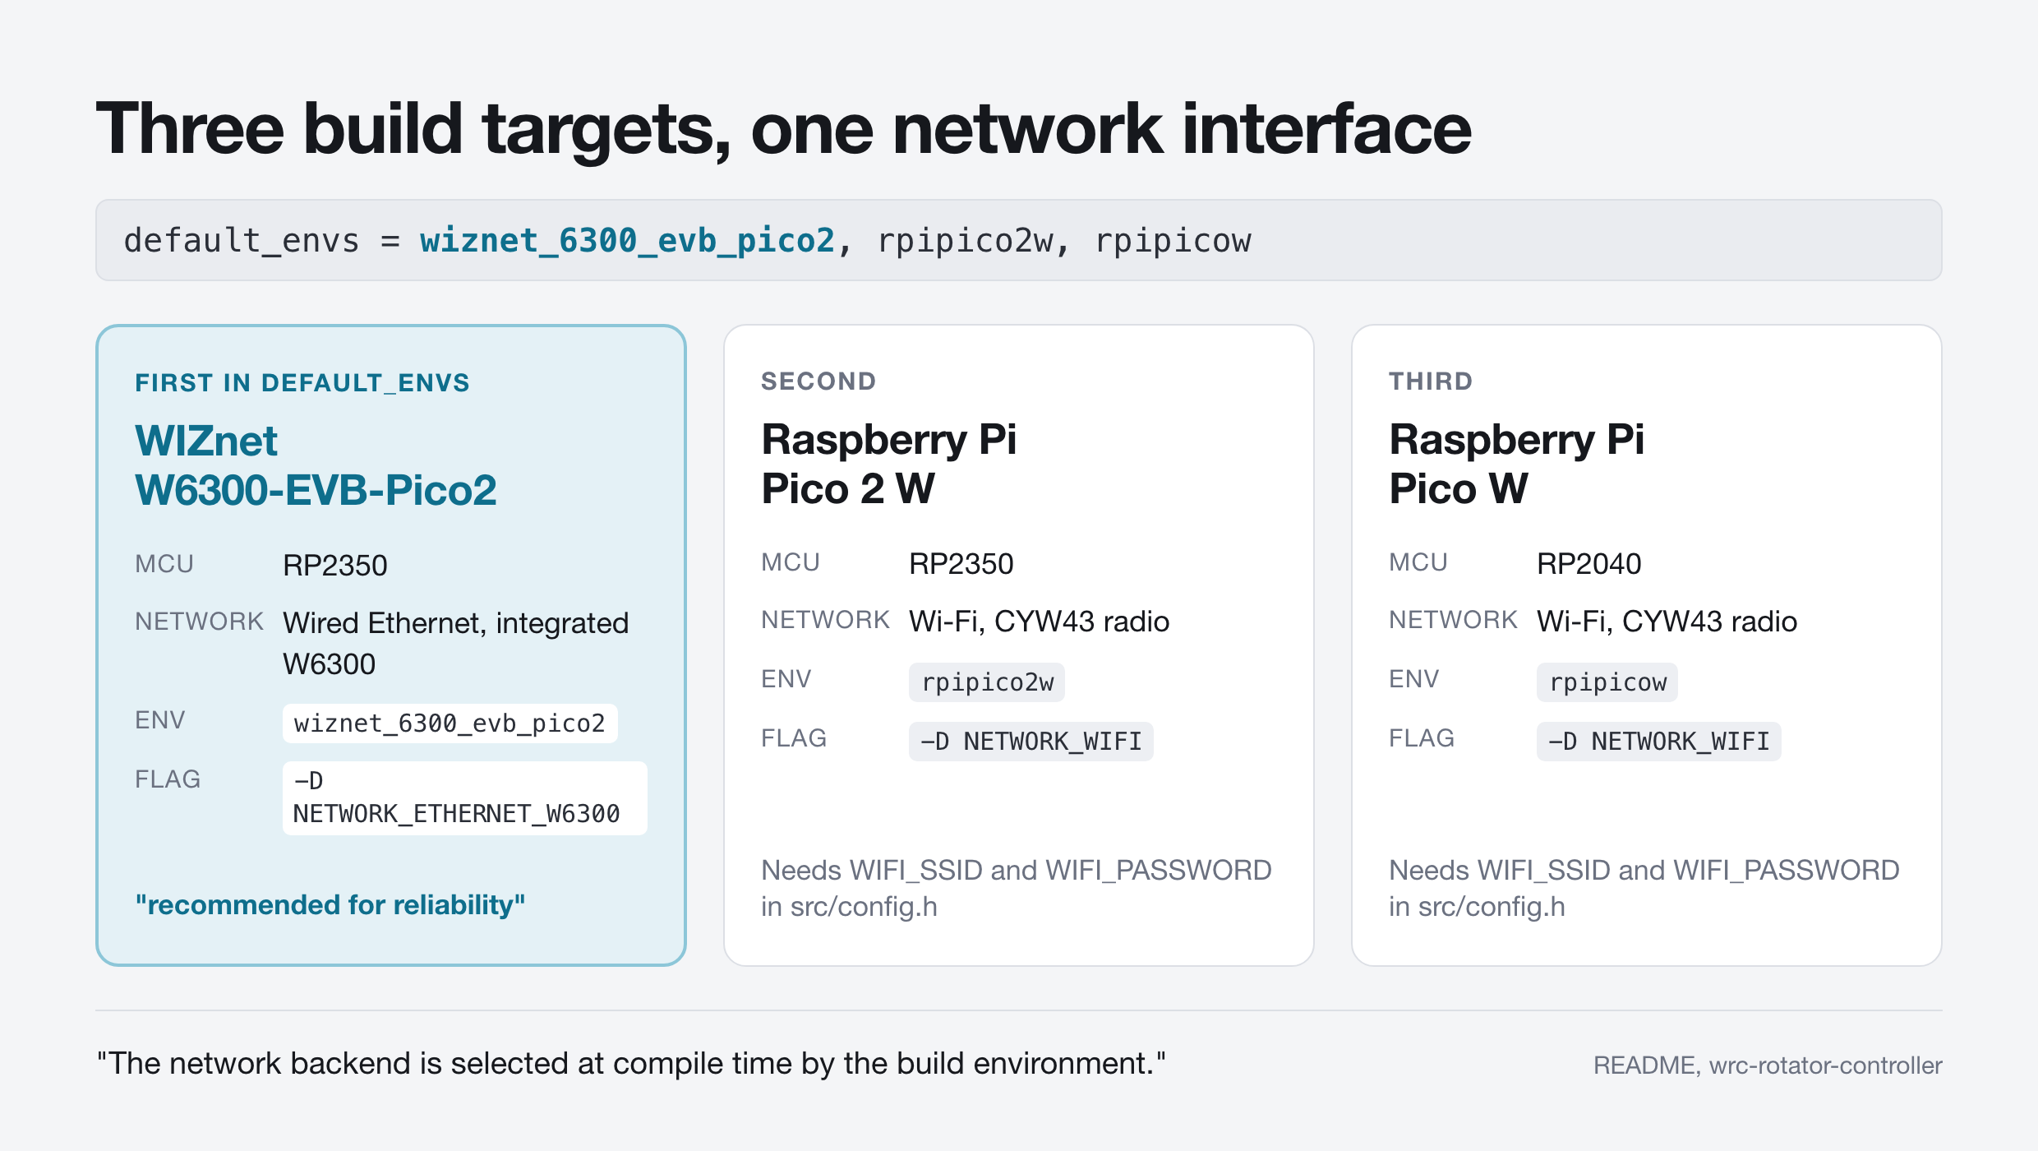The width and height of the screenshot is (2038, 1151).
Task: Click 'Wi-Fi, CYW43 radio' in the Pico W card
Action: click(1667, 622)
